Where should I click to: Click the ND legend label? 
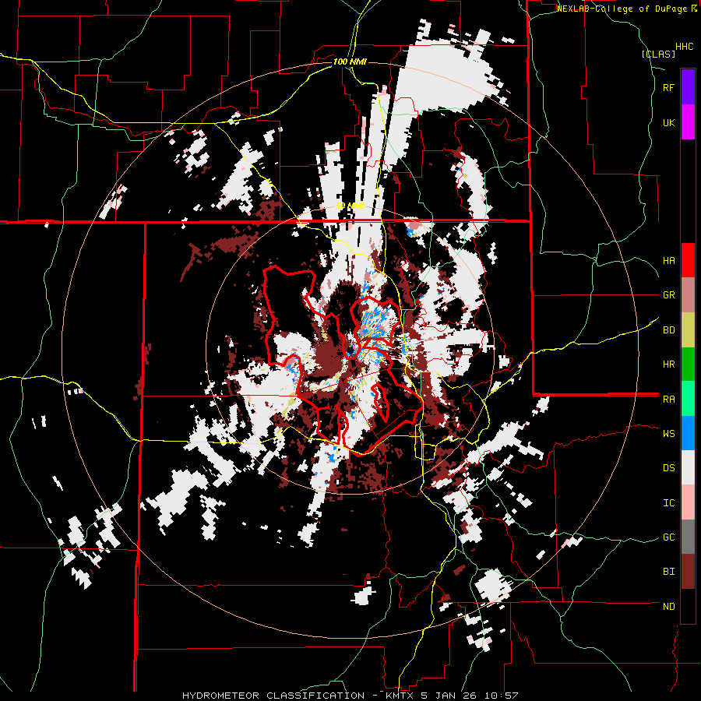click(x=668, y=607)
